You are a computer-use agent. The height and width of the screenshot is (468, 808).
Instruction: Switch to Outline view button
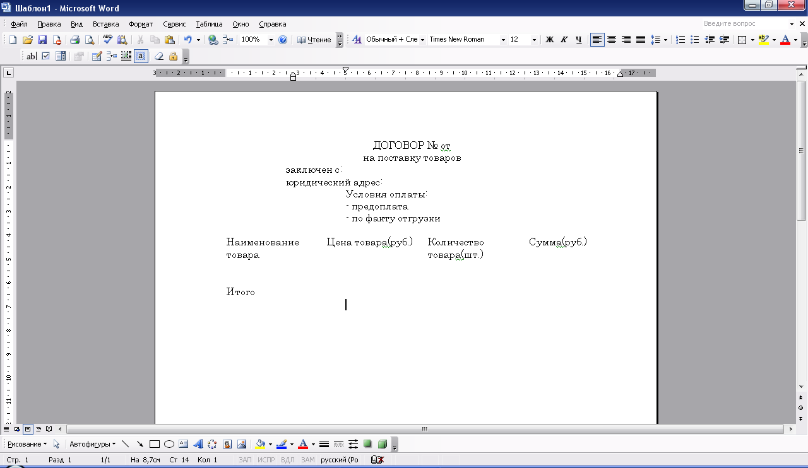[x=39, y=429]
